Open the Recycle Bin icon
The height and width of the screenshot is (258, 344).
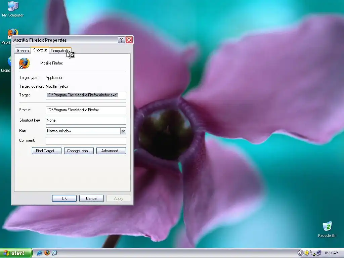coord(327,229)
